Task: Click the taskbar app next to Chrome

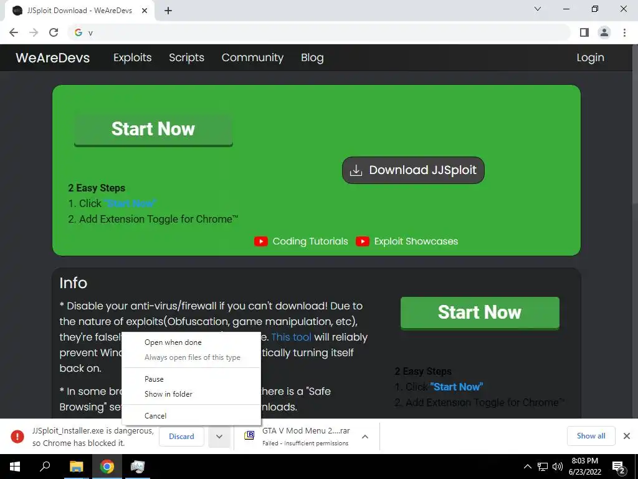Action: coord(138,467)
